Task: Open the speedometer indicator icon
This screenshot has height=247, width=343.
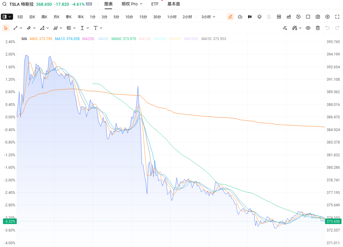Action: (240, 17)
